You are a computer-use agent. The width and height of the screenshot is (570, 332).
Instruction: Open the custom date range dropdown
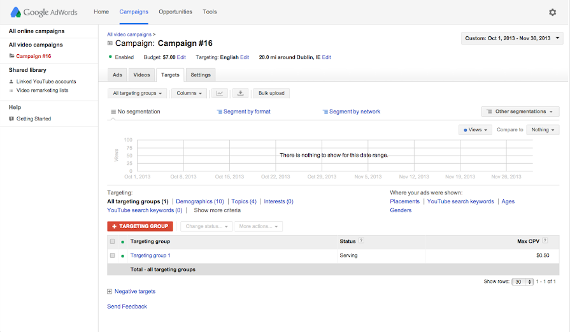coord(511,38)
